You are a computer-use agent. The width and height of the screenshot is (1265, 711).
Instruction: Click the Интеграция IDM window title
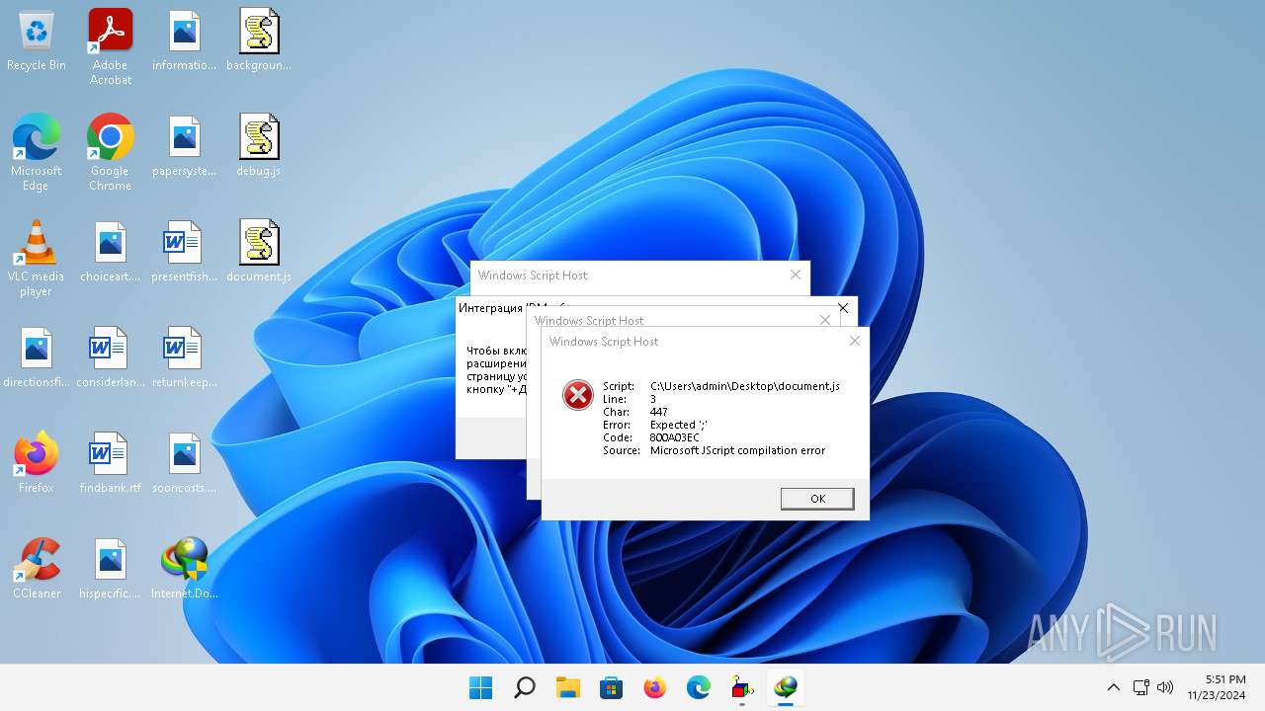tap(490, 308)
